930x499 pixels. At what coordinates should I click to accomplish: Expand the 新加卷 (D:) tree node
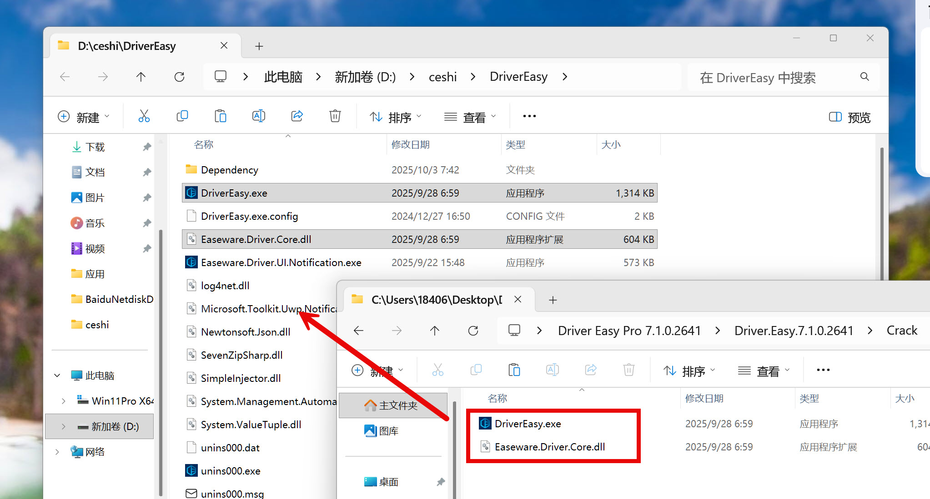[x=63, y=426]
